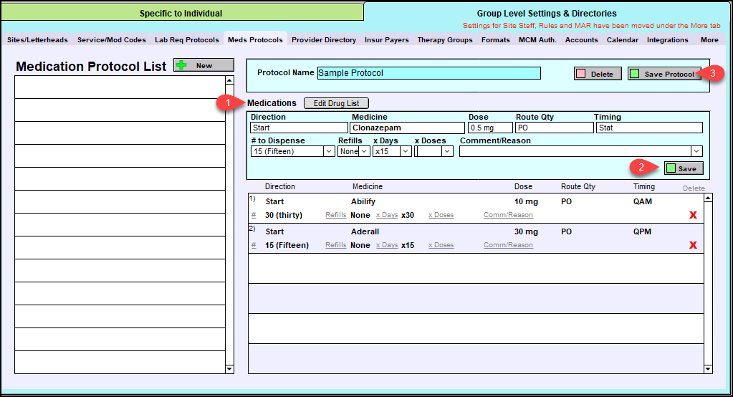
Task: Click the Medicine field containing Clonazepam
Action: 407,128
